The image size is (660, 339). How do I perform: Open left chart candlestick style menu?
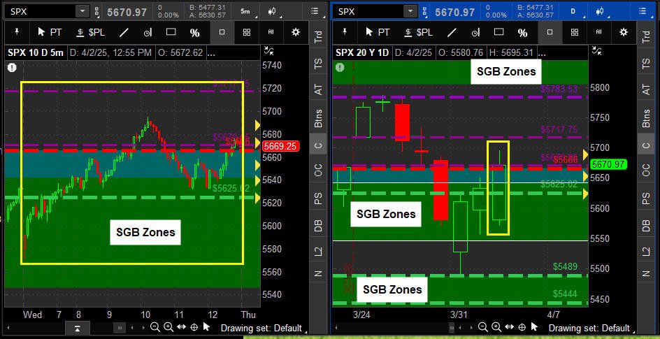pyautogui.click(x=274, y=11)
